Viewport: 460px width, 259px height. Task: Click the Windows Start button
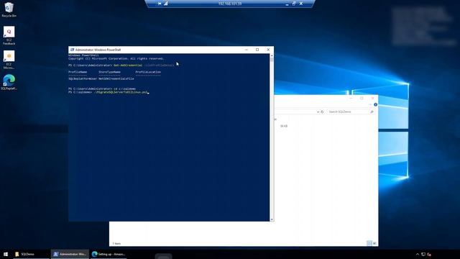pos(6,254)
